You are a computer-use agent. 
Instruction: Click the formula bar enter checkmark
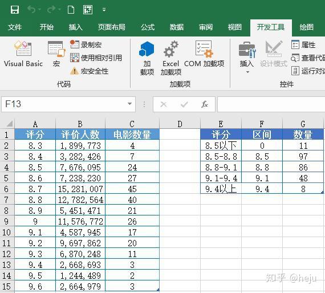point(184,104)
